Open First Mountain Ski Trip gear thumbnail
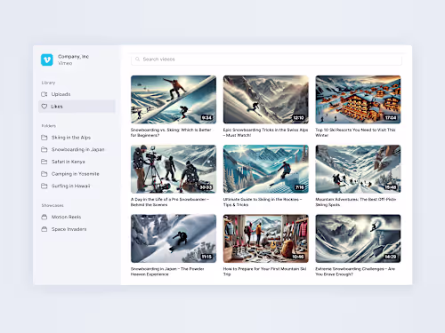Screen dimensions: 445x333 click(x=266, y=239)
